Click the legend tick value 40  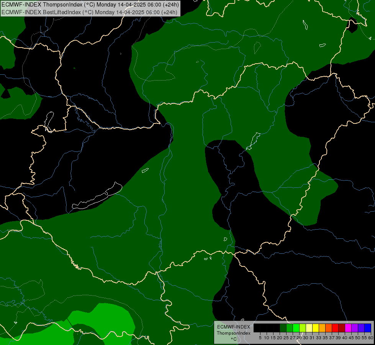pyautogui.click(x=345, y=338)
